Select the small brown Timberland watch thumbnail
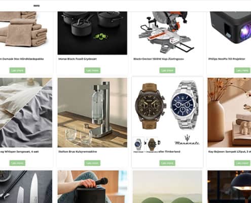The width and height of the screenshot is (251, 203). coord(152,144)
